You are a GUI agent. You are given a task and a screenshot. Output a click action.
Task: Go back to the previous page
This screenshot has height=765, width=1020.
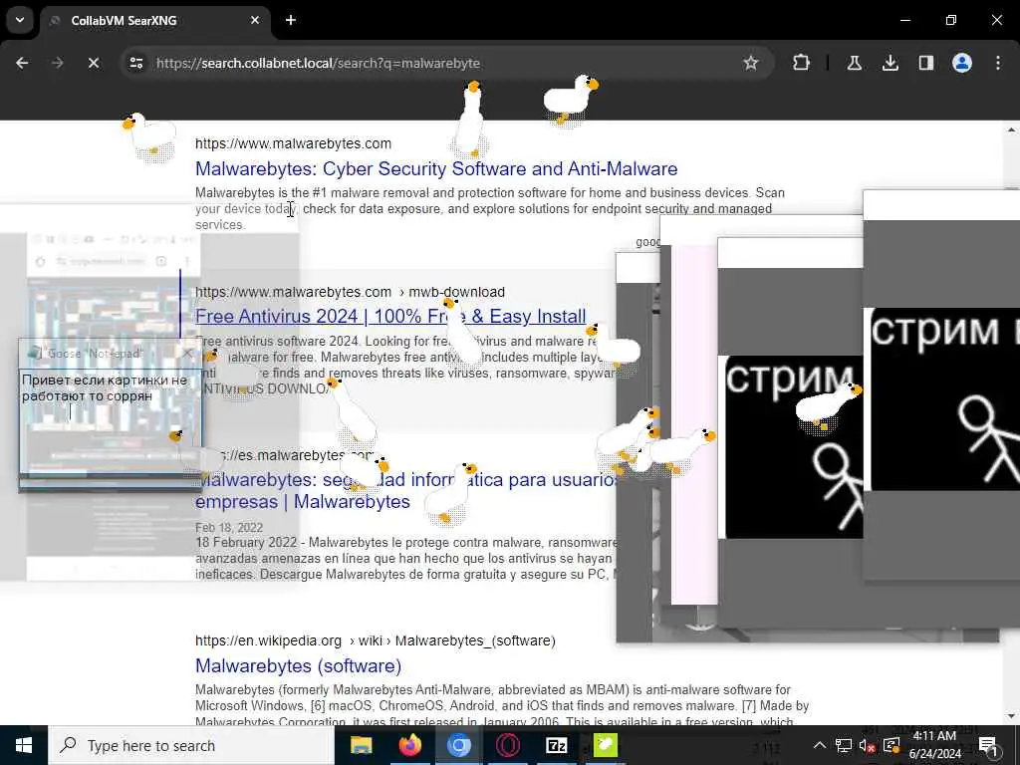22,63
